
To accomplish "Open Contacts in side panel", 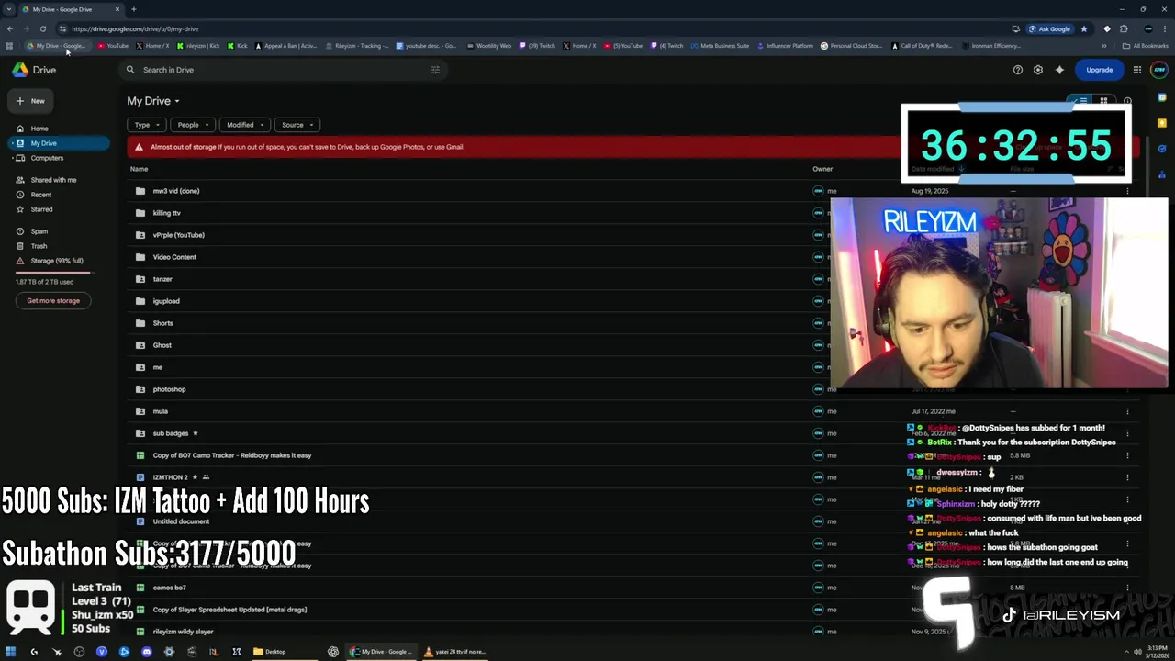I will click(x=1162, y=174).
